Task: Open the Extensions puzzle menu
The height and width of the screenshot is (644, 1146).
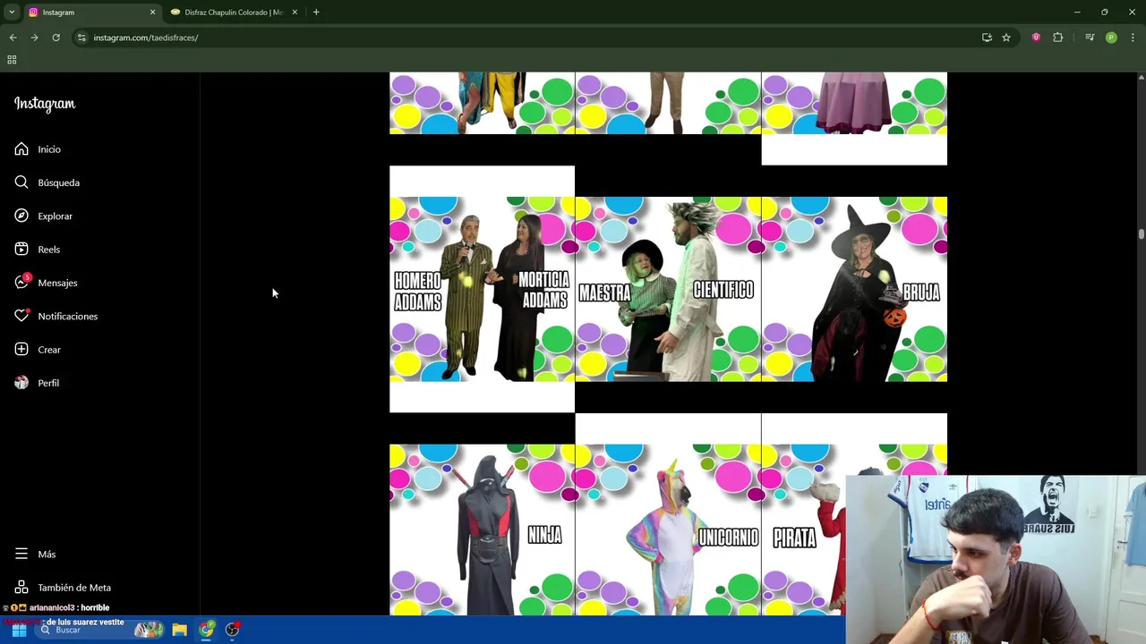Action: [x=1058, y=38]
